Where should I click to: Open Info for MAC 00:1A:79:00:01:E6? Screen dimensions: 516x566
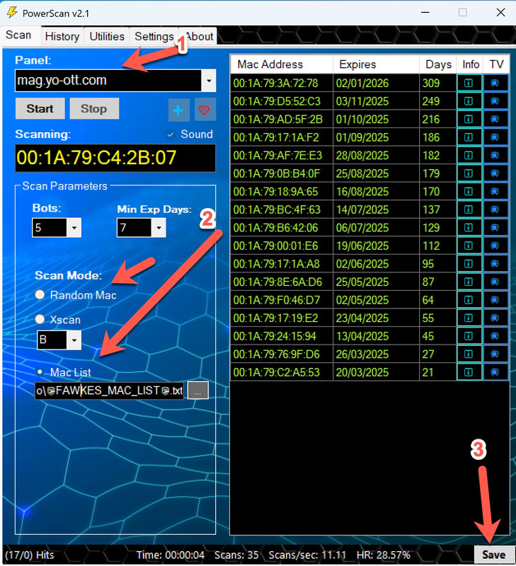point(469,246)
